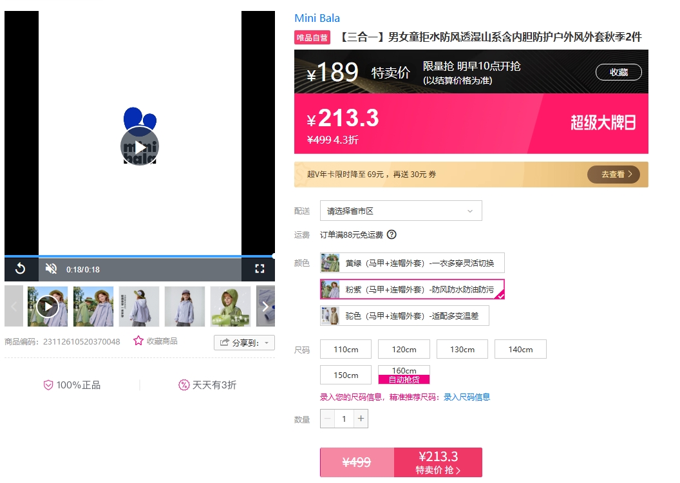Open Mini Bala brand link
Image resolution: width=680 pixels, height=483 pixels.
(x=317, y=18)
